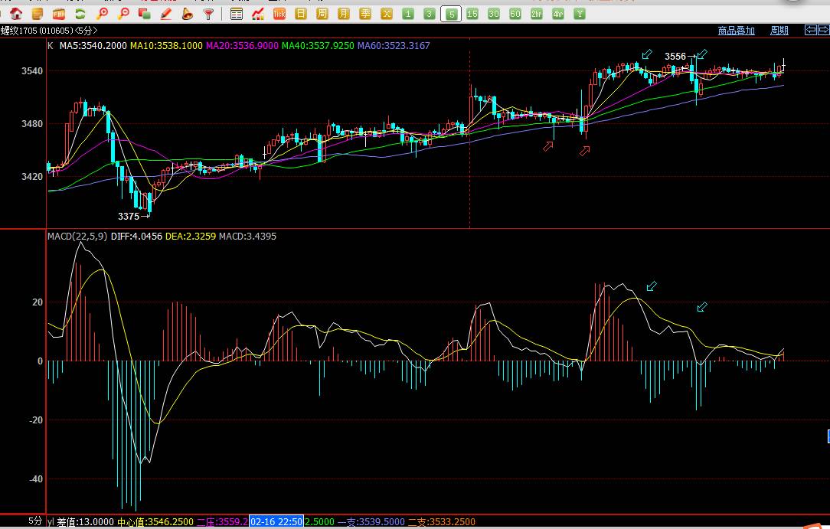The height and width of the screenshot is (529, 830).
Task: Click the left arrow navigation button
Action: pos(811,30)
